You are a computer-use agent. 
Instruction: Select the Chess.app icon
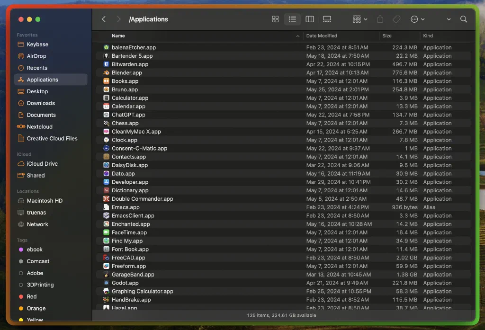106,123
